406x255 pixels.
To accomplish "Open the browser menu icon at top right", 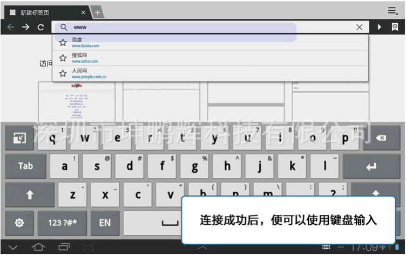I will click(x=393, y=11).
